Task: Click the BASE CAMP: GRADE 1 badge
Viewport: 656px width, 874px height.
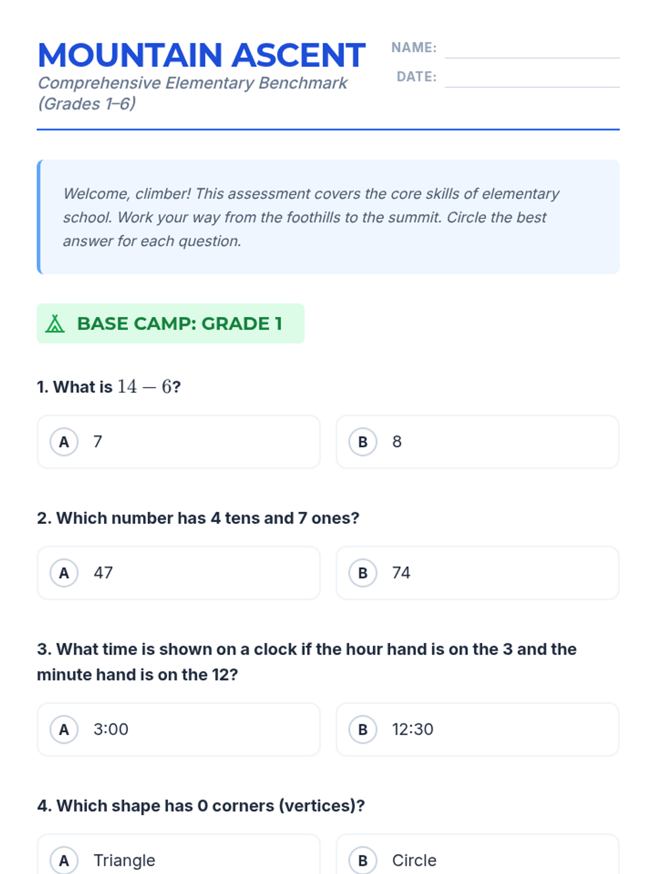Action: (x=171, y=323)
